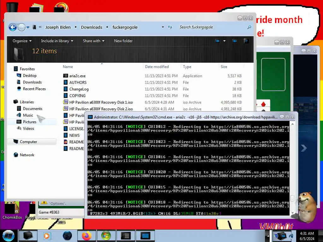This screenshot has width=323, height=242.
Task: Open the view options dropdown arrow
Action: pos(224,41)
